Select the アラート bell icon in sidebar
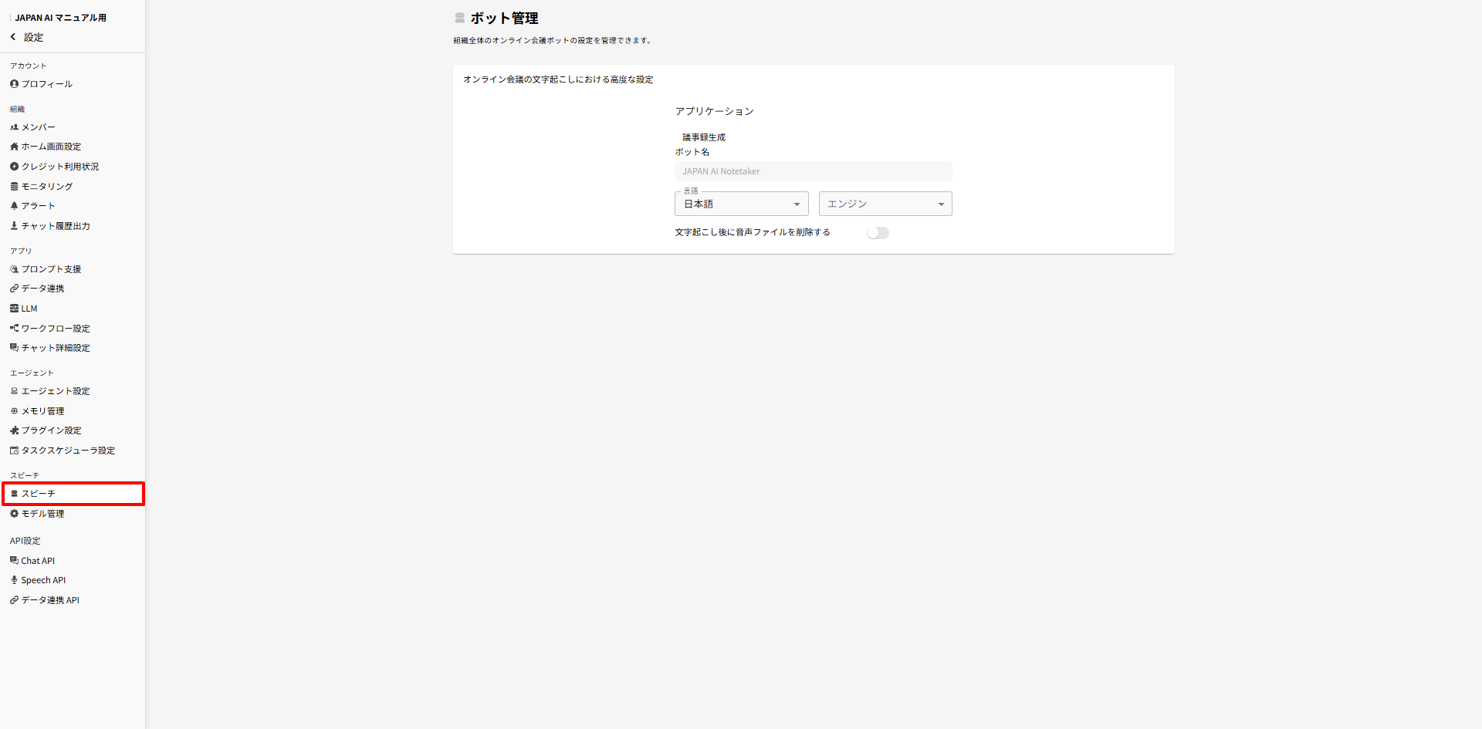The width and height of the screenshot is (1482, 729). click(14, 206)
